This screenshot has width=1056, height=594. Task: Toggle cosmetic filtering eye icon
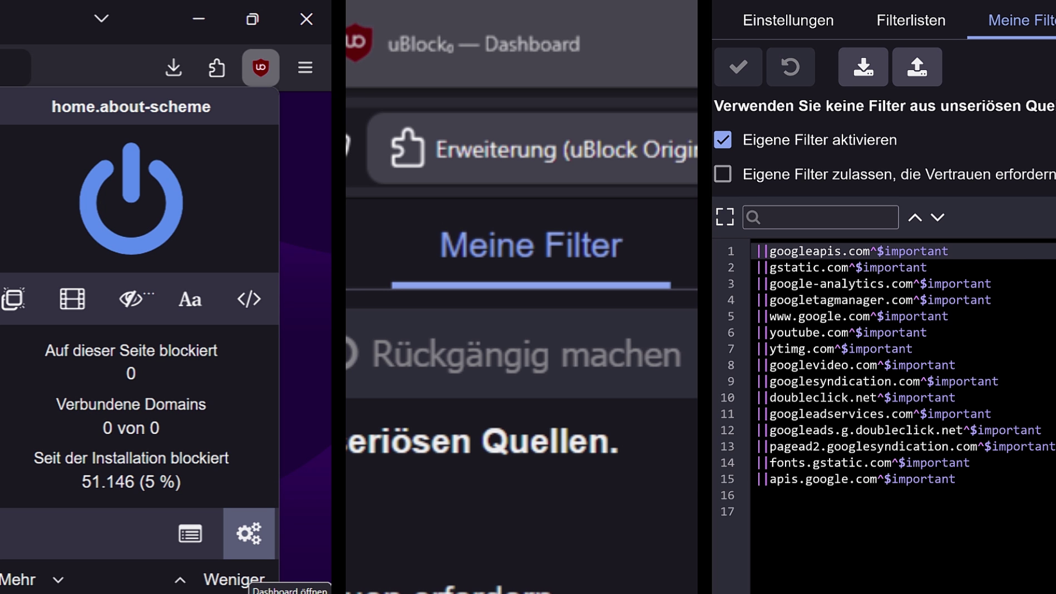point(136,299)
